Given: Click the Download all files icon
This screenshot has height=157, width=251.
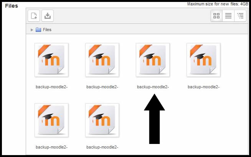Looking at the screenshot, I should (x=48, y=16).
